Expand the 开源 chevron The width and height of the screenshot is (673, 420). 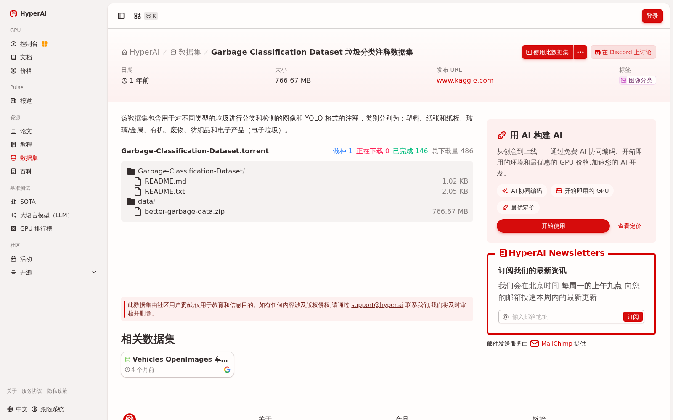tap(94, 272)
